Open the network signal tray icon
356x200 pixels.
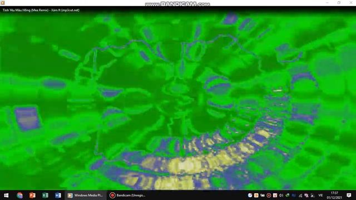pyautogui.click(x=300, y=195)
